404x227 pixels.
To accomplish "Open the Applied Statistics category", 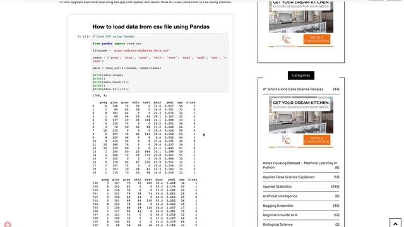I will (277, 187).
